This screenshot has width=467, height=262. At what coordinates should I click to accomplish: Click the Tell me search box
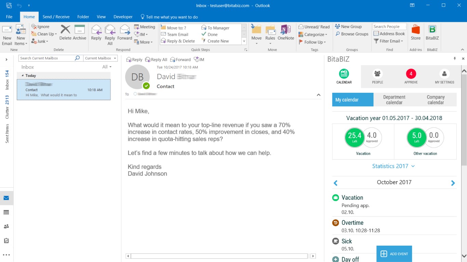click(169, 17)
